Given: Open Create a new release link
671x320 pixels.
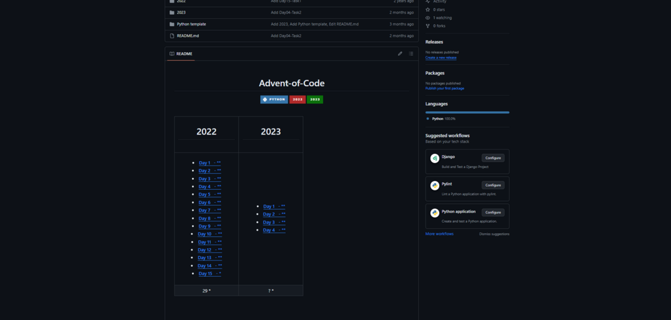Looking at the screenshot, I should click(440, 58).
